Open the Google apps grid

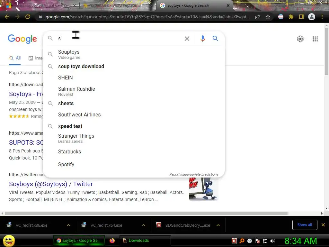tap(315, 39)
